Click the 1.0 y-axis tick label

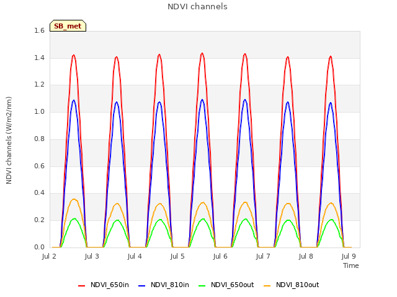(x=39, y=111)
